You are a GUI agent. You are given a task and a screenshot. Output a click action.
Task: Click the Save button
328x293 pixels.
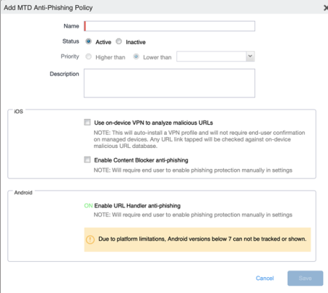pyautogui.click(x=305, y=279)
